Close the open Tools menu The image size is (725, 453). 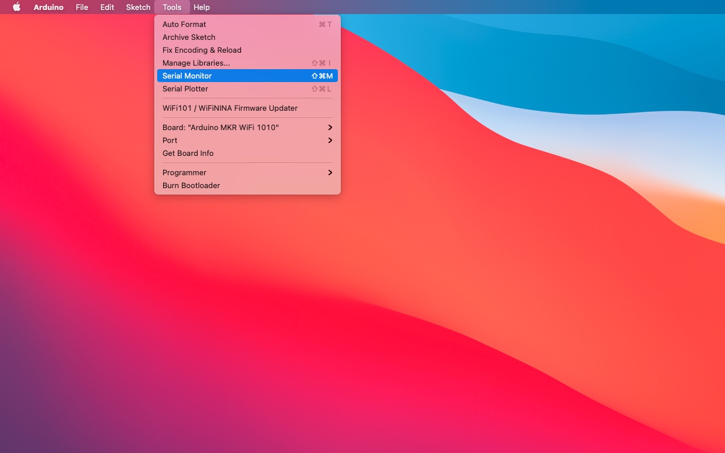(172, 7)
